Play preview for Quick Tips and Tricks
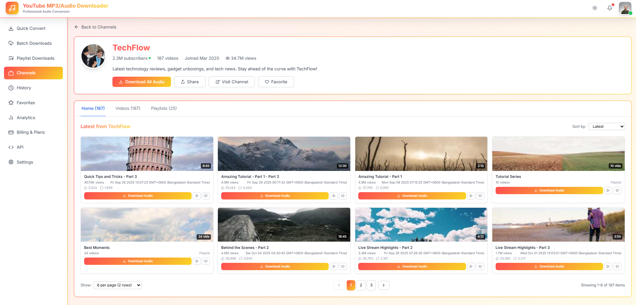636x305 pixels. point(197,196)
